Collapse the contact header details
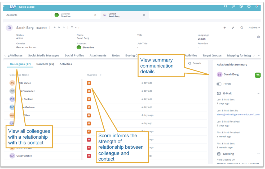Screen dimensions: 265x169 [258, 37]
